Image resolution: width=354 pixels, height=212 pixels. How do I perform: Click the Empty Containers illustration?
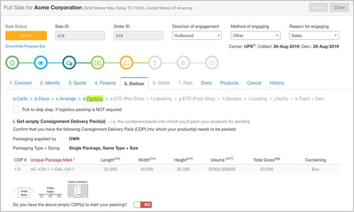coord(78,189)
